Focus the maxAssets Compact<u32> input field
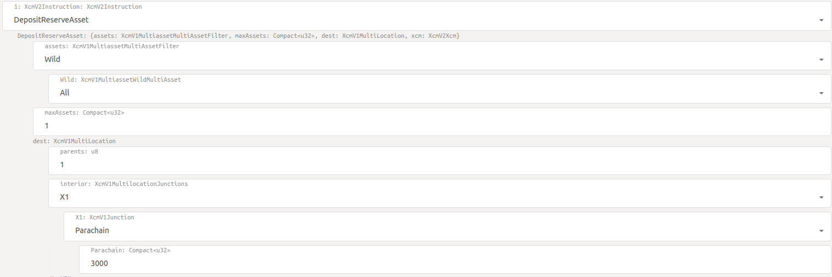This screenshot has width=832, height=277. [x=432, y=122]
